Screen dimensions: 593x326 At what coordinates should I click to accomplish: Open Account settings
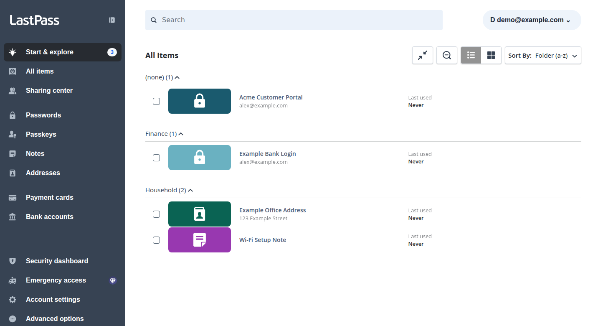tap(63, 300)
